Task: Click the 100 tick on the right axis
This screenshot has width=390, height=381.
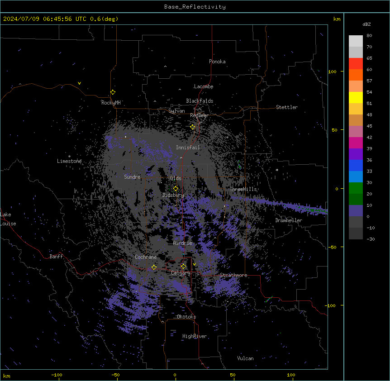Action: click(x=332, y=71)
